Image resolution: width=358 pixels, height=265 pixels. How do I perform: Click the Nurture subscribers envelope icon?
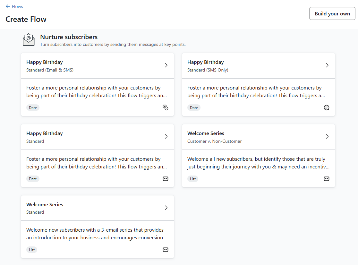pos(29,39)
